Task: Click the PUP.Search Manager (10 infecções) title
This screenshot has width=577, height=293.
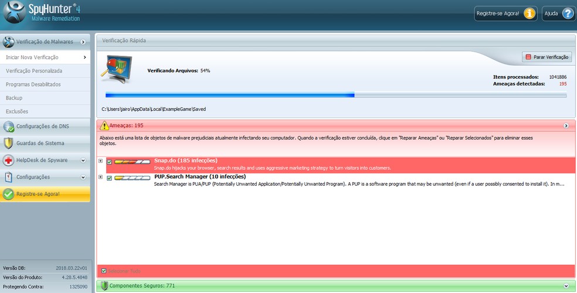Action: (200, 177)
